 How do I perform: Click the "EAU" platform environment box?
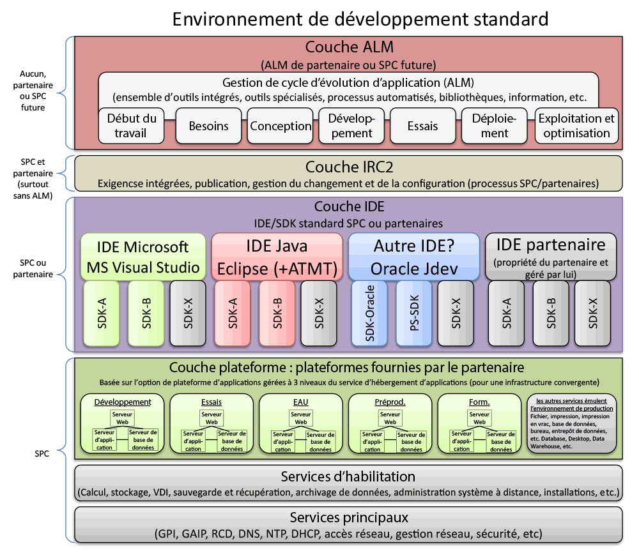[x=301, y=425]
